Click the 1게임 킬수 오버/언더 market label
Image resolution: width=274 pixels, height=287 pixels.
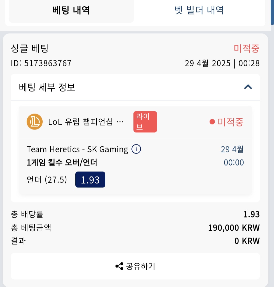[x=62, y=163]
